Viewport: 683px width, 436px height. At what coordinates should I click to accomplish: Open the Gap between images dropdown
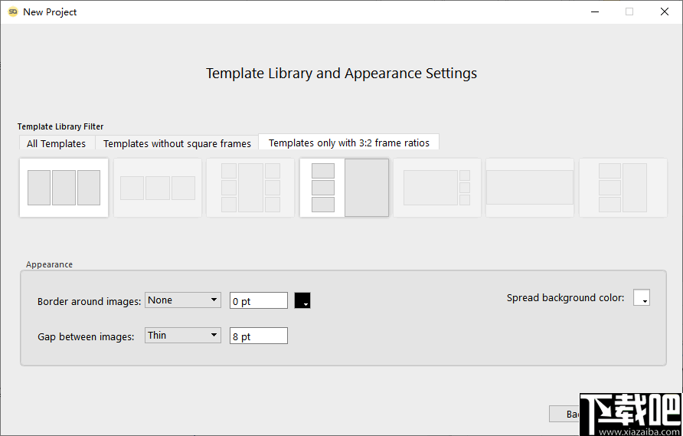pos(183,335)
